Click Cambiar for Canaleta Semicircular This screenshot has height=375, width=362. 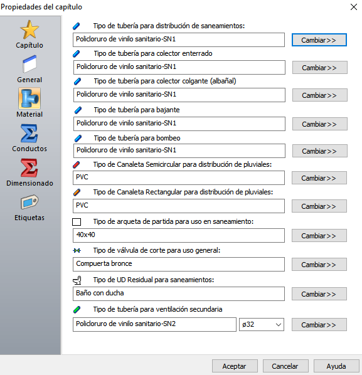[x=319, y=178]
